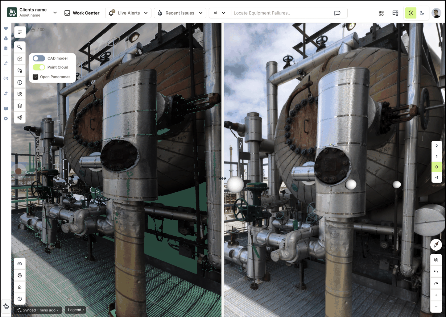Click the Synced 1 mins ago button

pyautogui.click(x=38, y=310)
